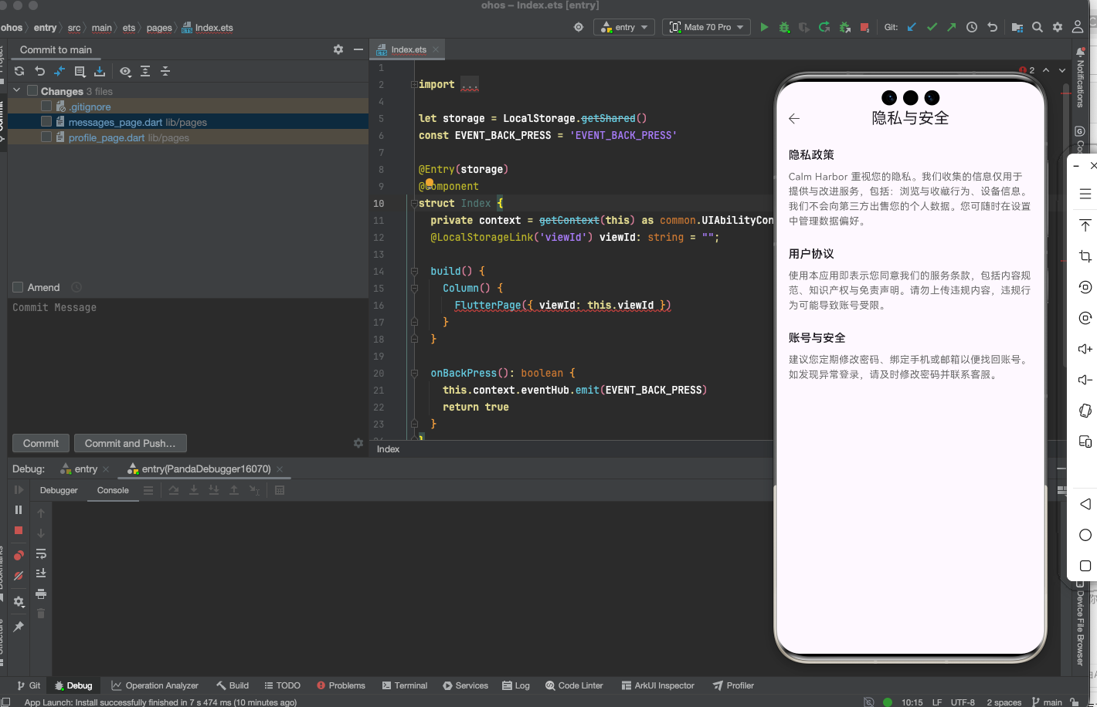This screenshot has width=1097, height=707.
Task: Fold the struct Index block
Action: click(x=413, y=203)
